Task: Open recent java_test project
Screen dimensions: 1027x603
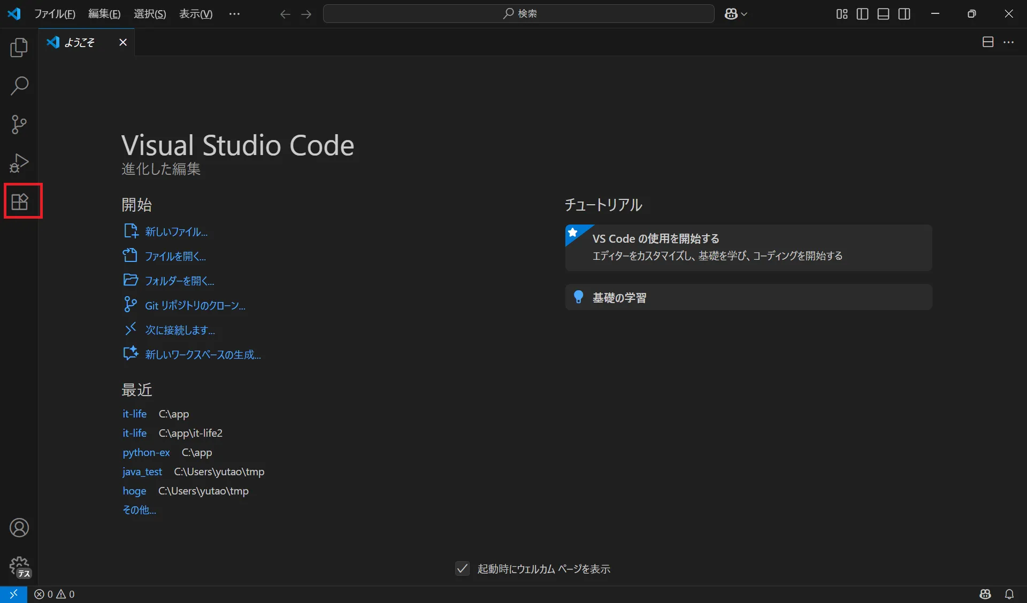Action: [x=142, y=471]
